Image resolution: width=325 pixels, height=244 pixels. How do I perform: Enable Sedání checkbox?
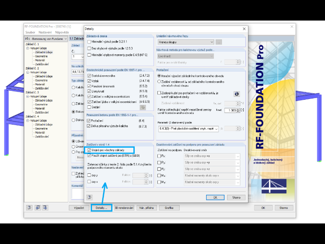coord(89,107)
